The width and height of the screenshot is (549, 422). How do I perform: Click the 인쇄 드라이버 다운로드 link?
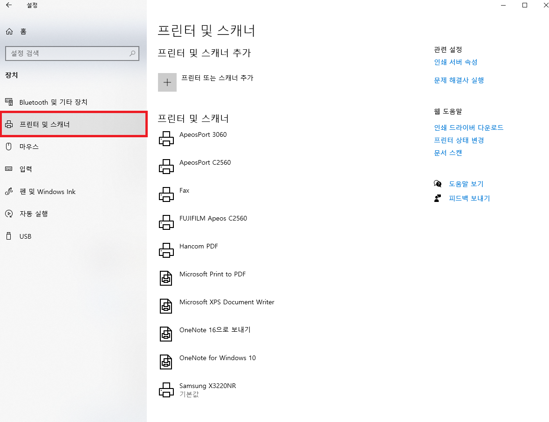468,127
